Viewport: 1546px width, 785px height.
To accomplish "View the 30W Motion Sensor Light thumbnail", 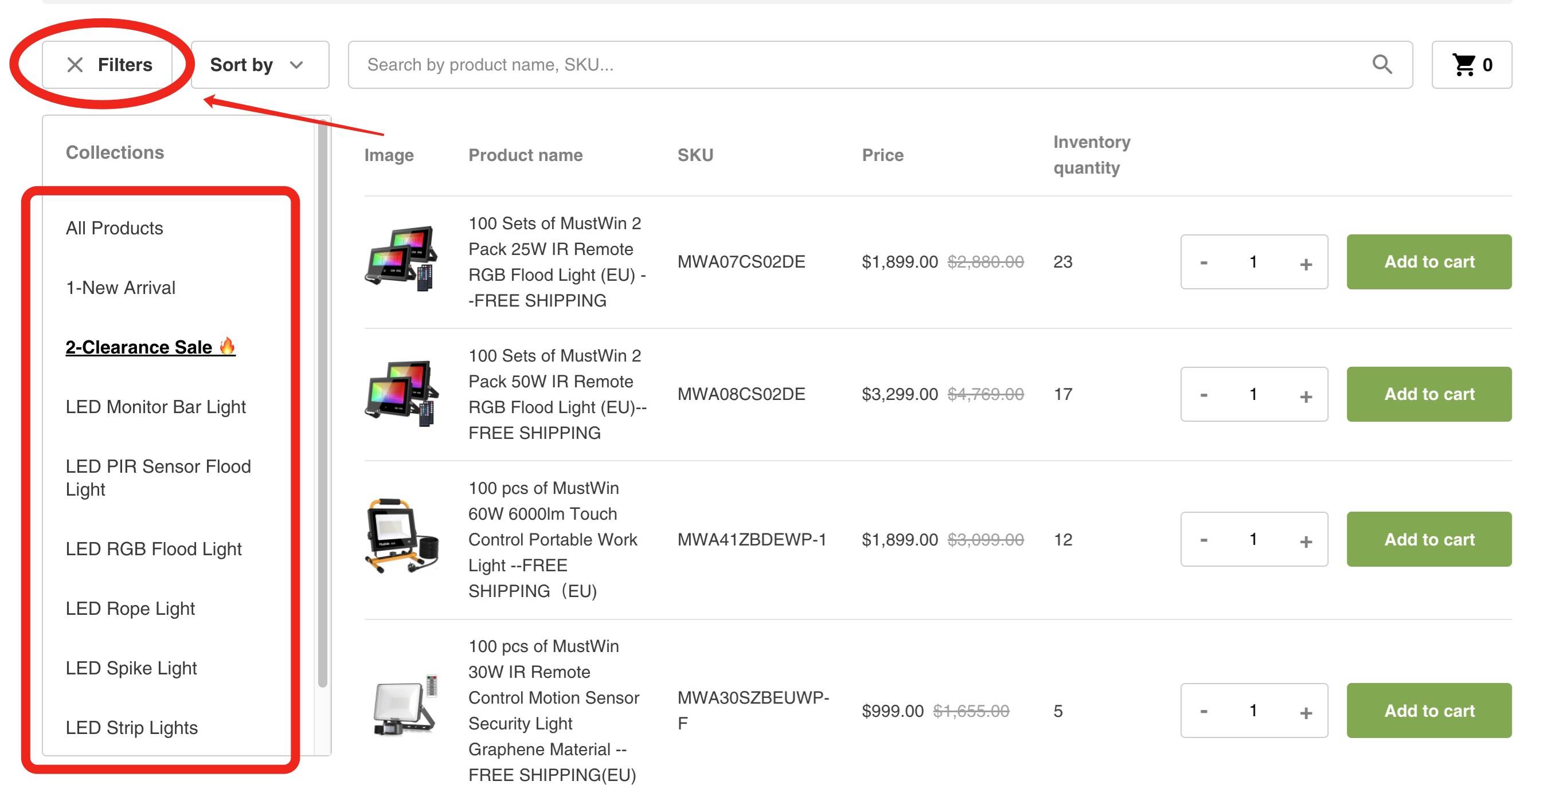I will 405,706.
